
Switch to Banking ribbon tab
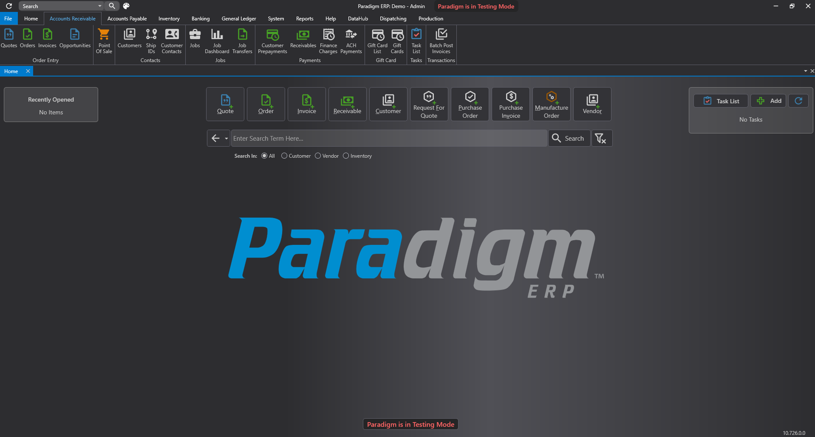coord(201,19)
